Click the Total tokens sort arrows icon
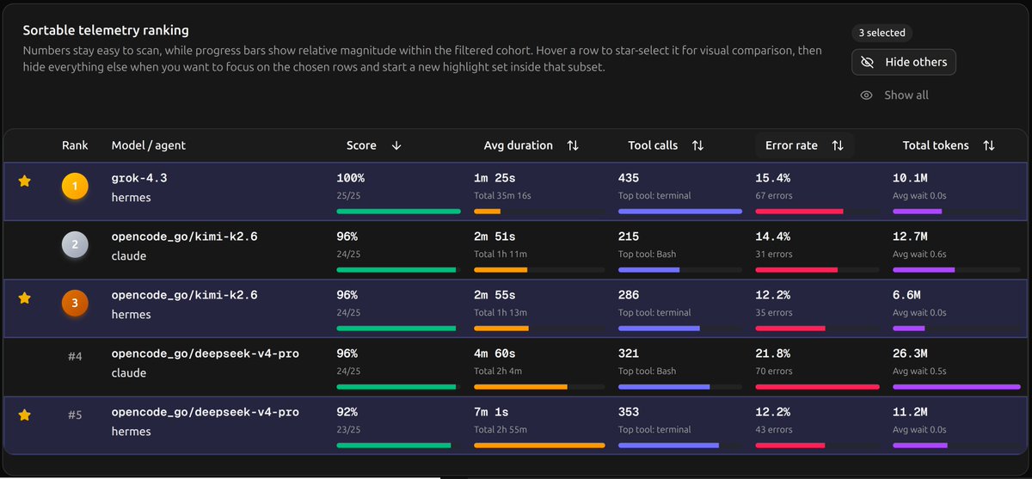The width and height of the screenshot is (1032, 479). (989, 145)
